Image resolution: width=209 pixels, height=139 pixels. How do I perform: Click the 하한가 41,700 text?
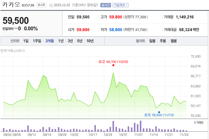(x=136, y=30)
